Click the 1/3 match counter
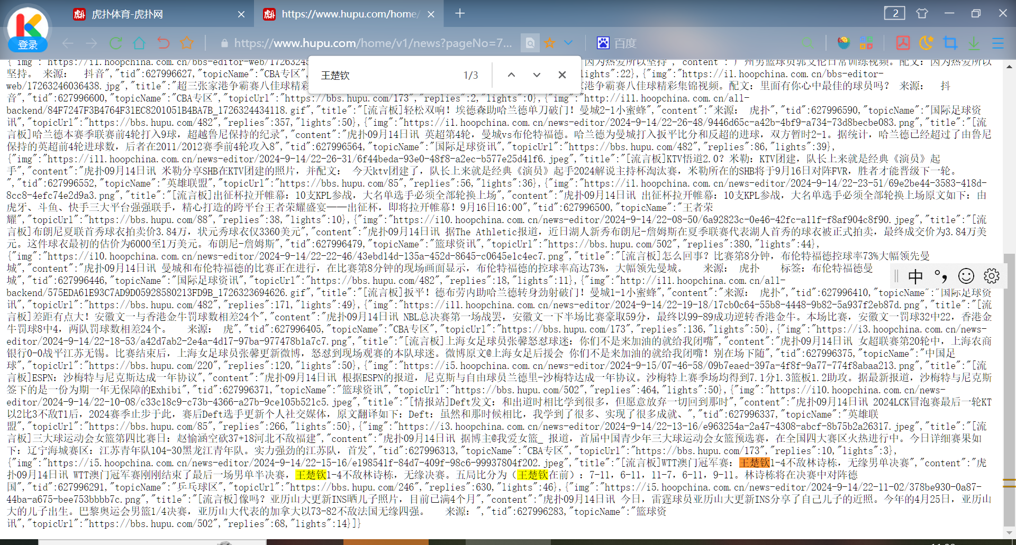Image resolution: width=1016 pixels, height=545 pixels. (x=470, y=75)
